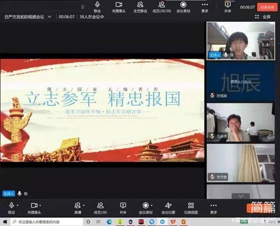Open the Windows Start menu
The height and width of the screenshot is (226, 280).
[5, 222]
